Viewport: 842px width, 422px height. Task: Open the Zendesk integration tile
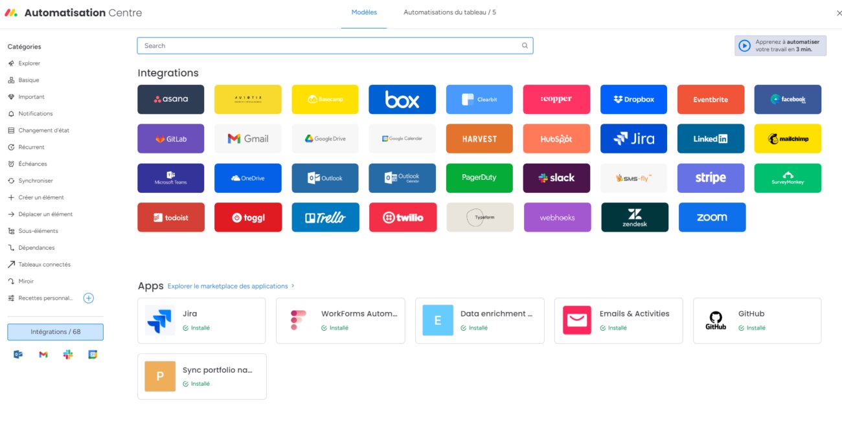(635, 217)
